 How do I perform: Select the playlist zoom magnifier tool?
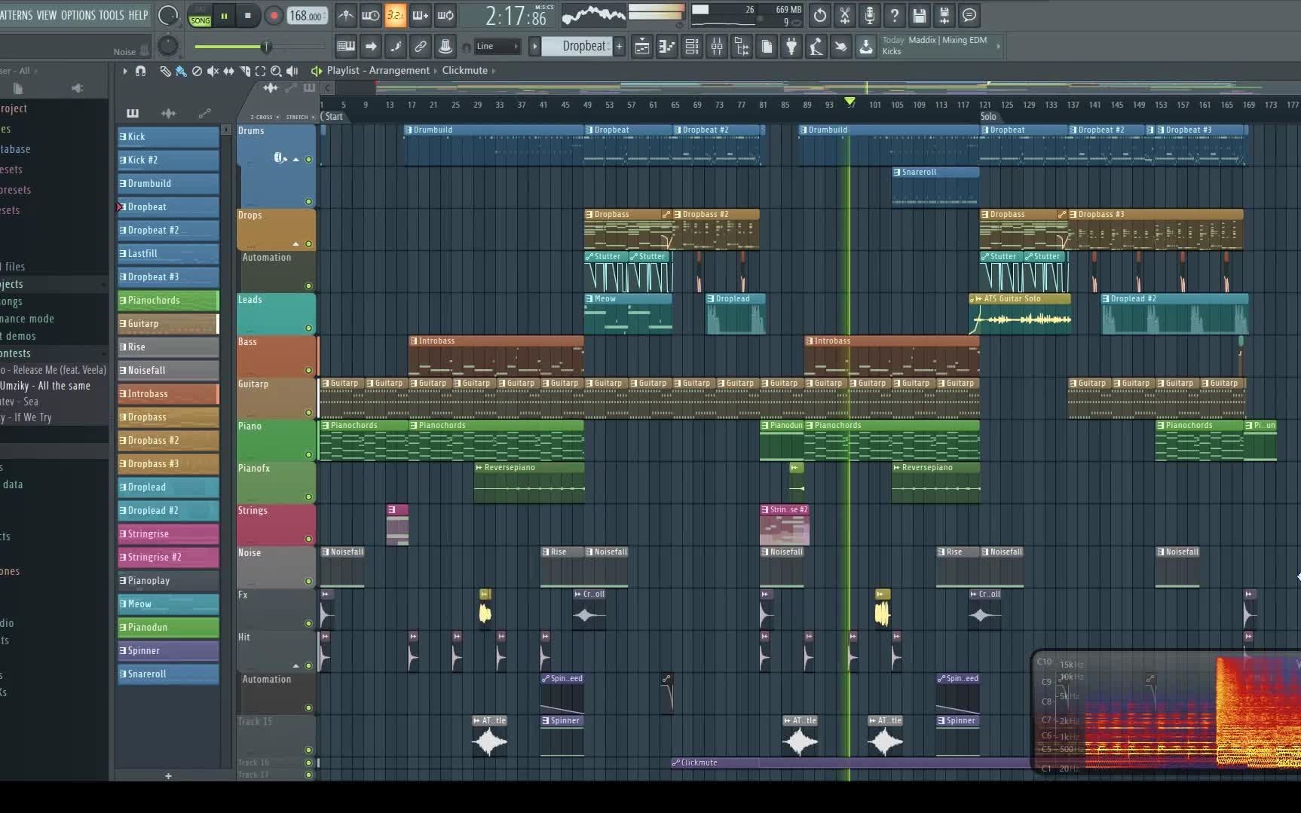pyautogui.click(x=277, y=71)
